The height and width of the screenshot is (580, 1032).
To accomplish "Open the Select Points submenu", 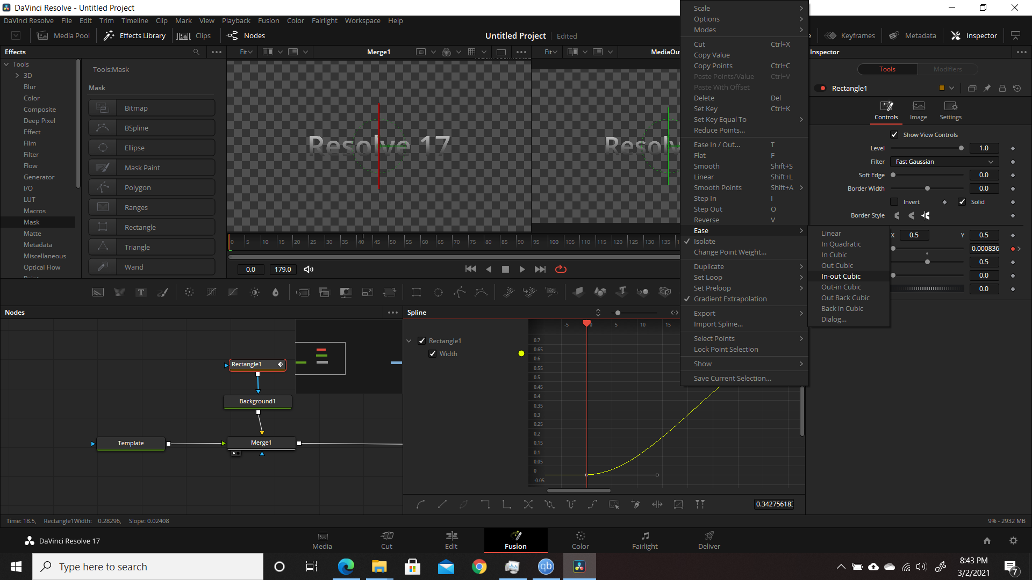I will 744,339.
